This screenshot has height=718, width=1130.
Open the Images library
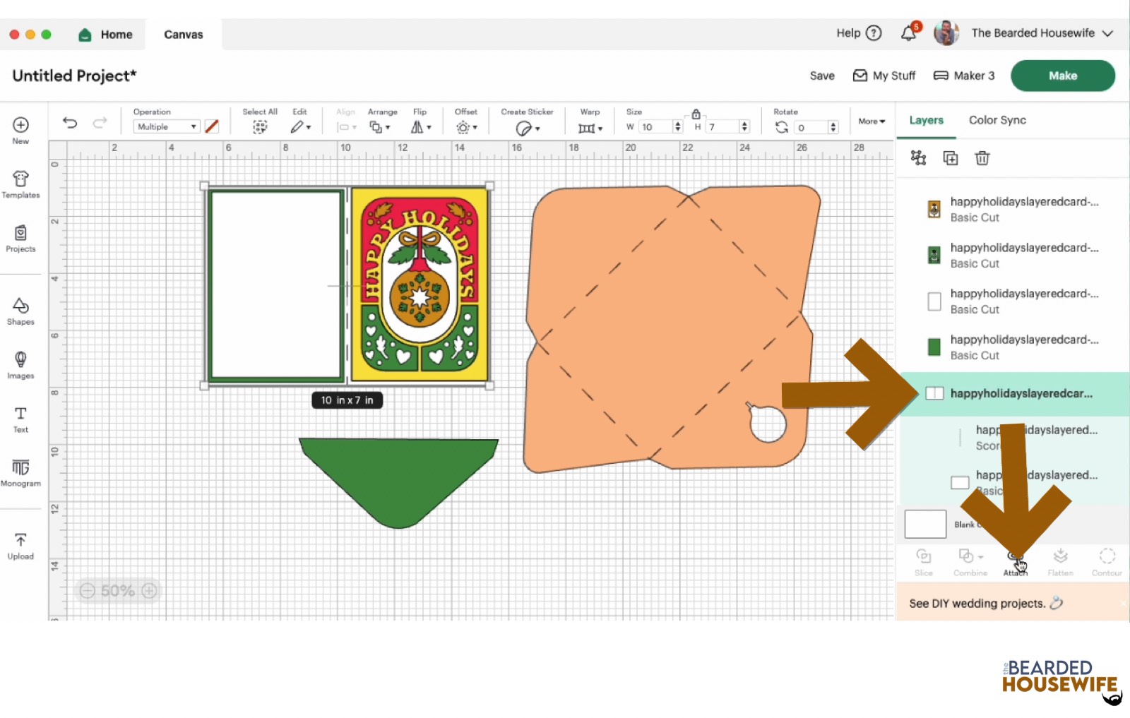tap(20, 359)
